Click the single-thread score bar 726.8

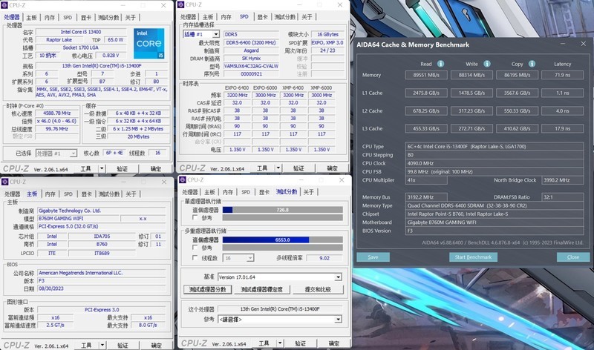coord(283,210)
